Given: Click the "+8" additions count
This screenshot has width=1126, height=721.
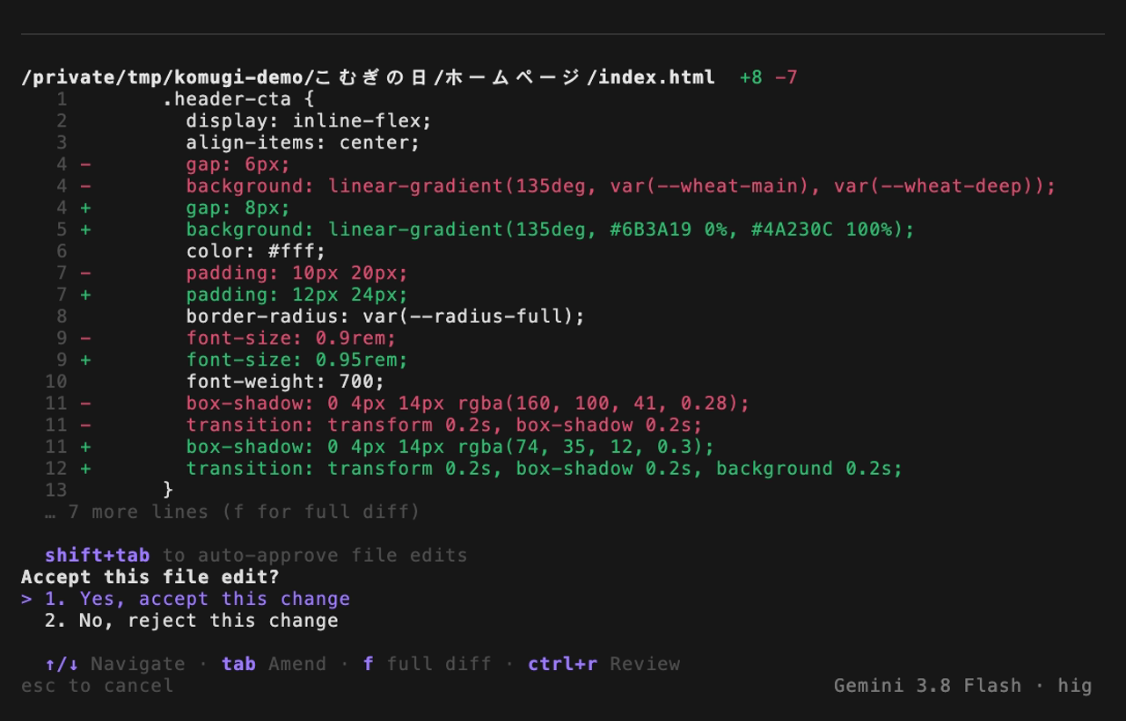Looking at the screenshot, I should click(750, 77).
